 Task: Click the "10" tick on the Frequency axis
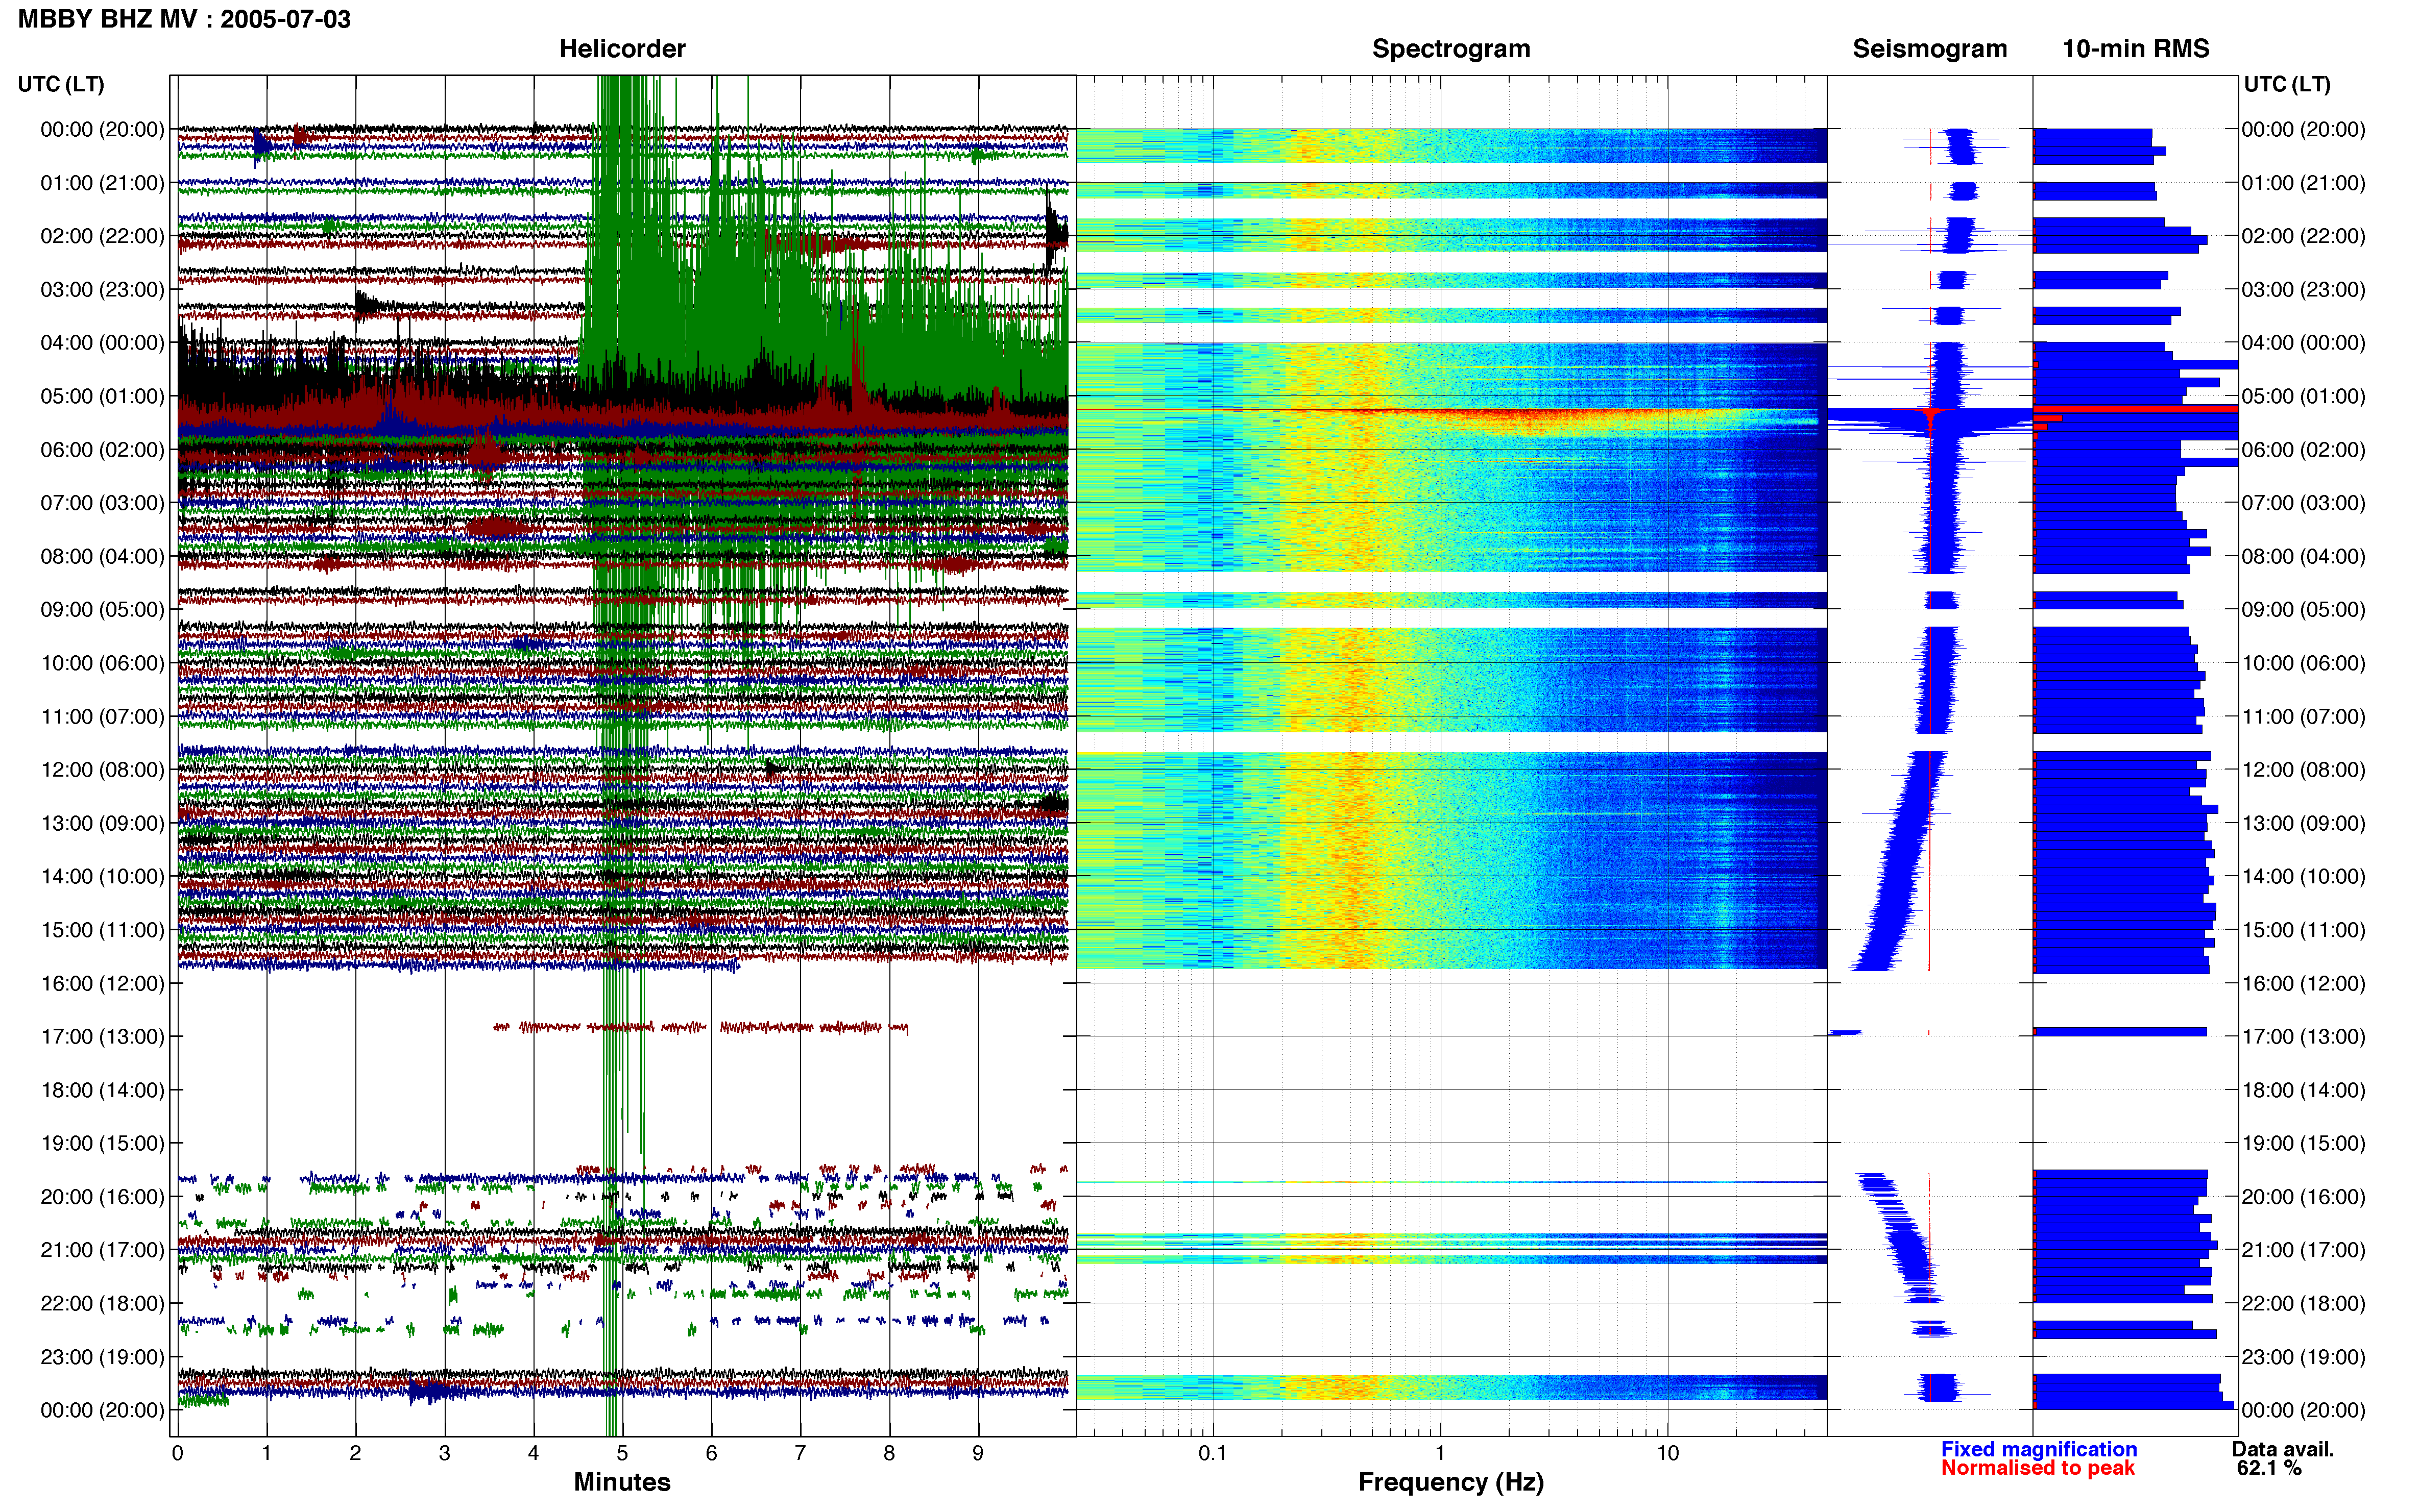click(x=1667, y=1453)
